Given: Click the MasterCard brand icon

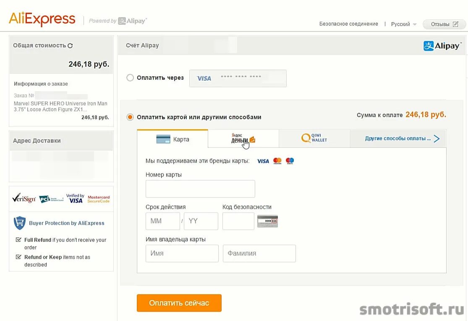Looking at the screenshot, I should coord(277,161).
